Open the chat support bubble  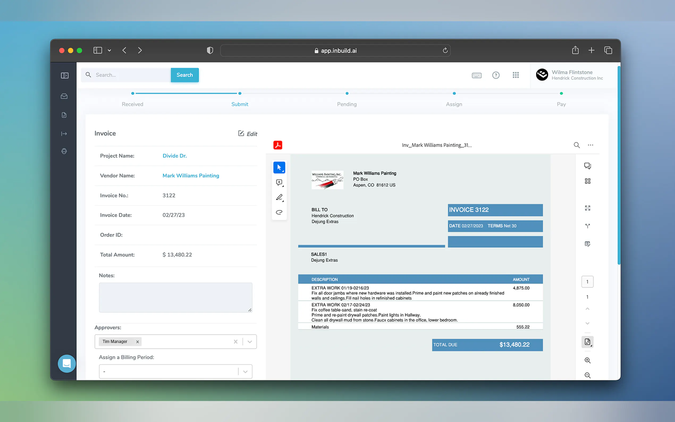click(67, 363)
